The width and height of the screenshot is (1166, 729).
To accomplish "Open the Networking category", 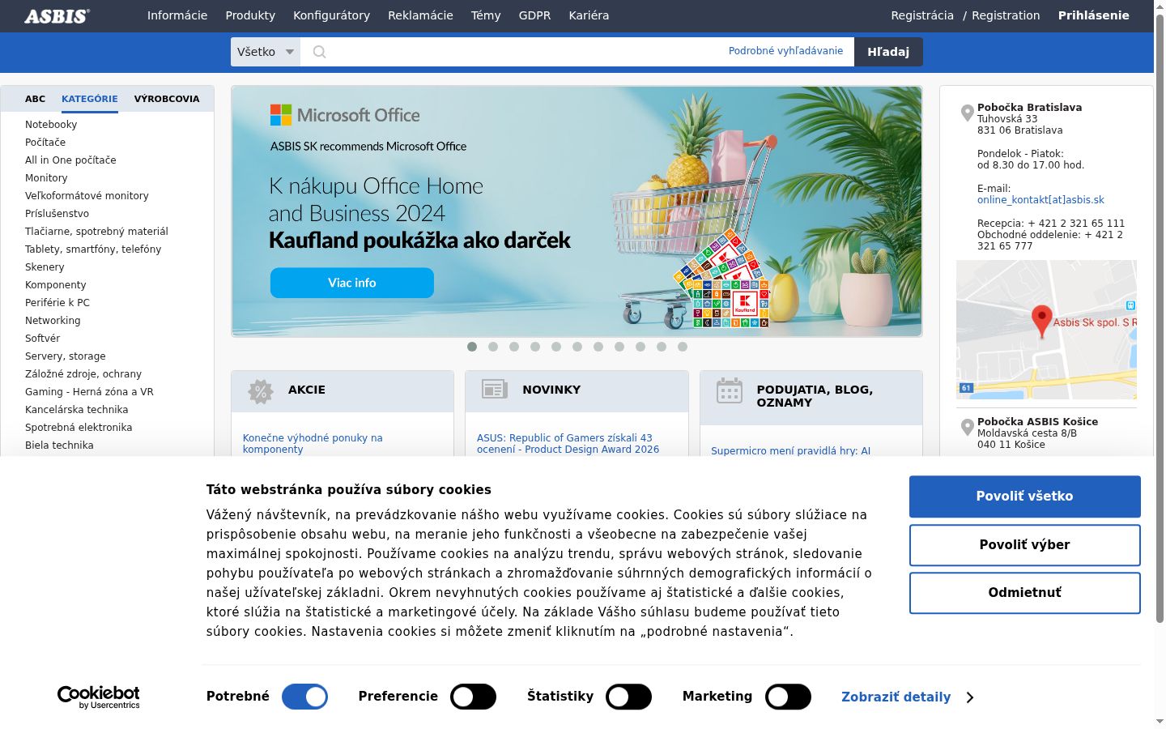I will (x=53, y=321).
